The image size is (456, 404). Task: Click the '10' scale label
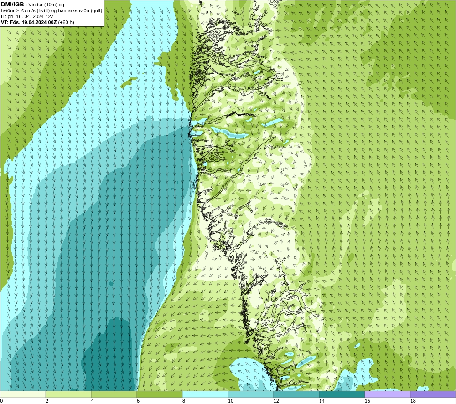(x=230, y=401)
